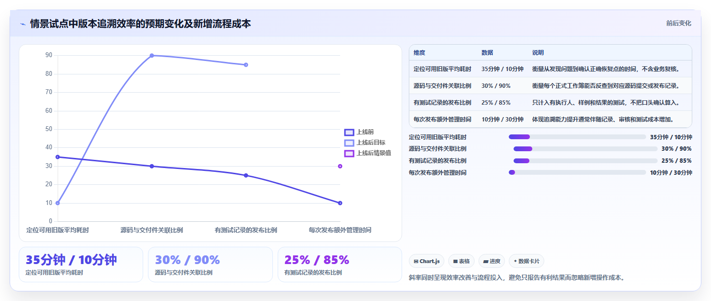Click the 前后变化 label in header
711x301 pixels.
pyautogui.click(x=678, y=23)
